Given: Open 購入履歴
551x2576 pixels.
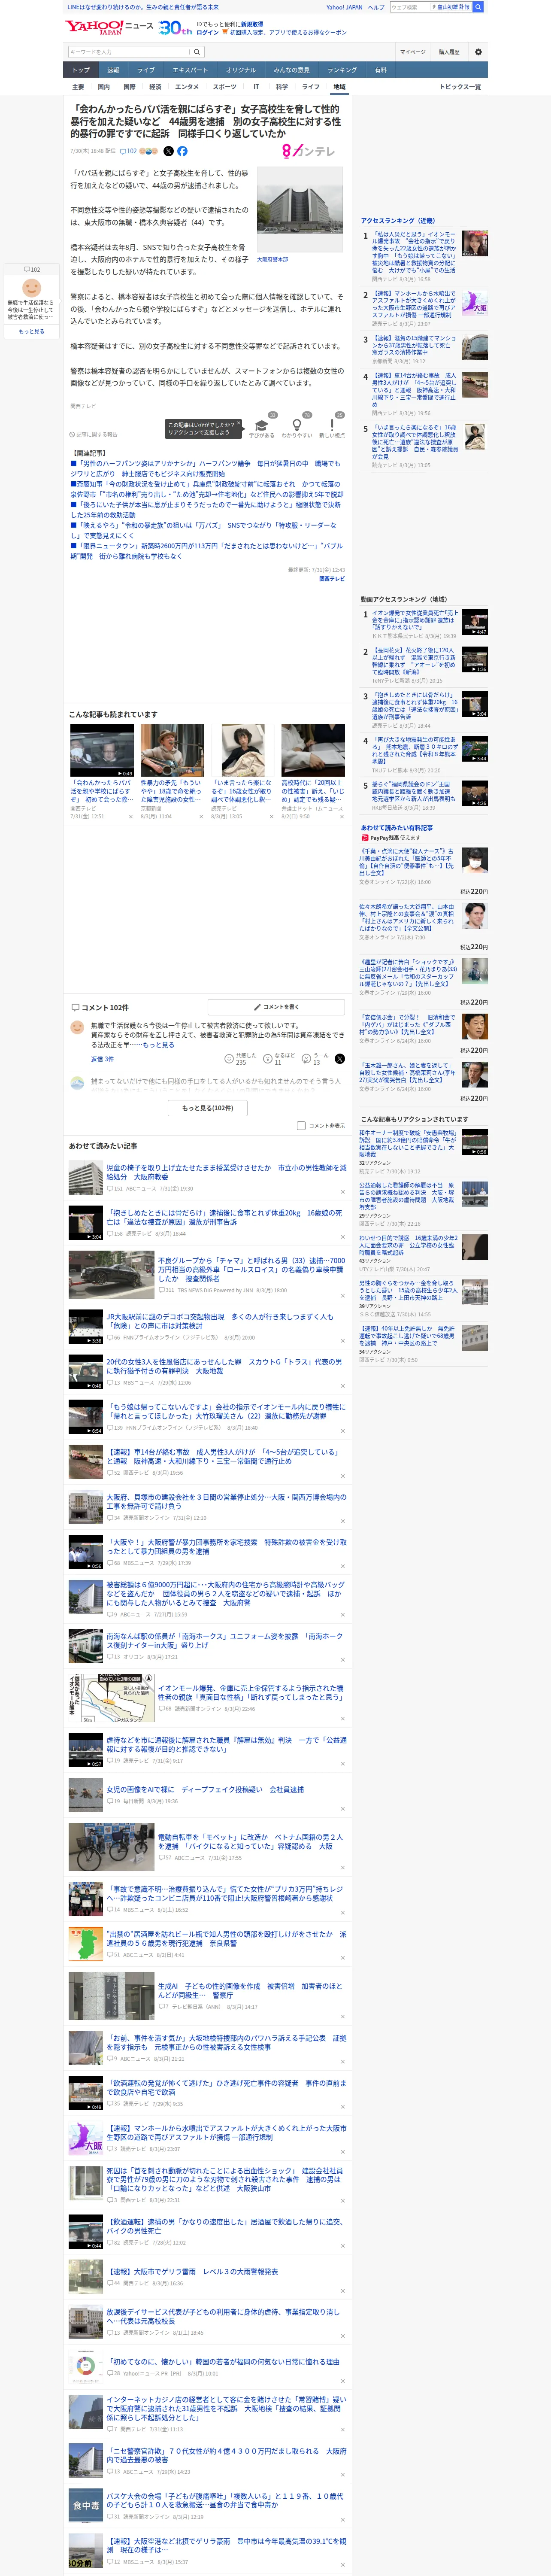Looking at the screenshot, I should point(449,52).
